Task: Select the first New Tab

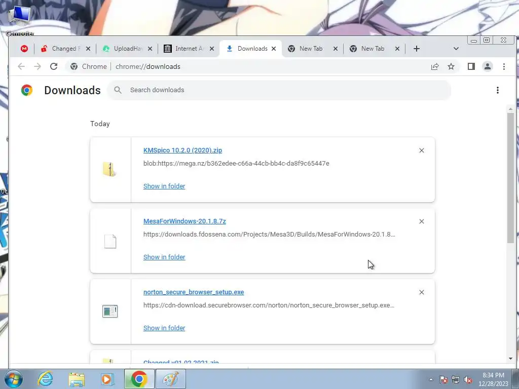Action: [x=311, y=49]
